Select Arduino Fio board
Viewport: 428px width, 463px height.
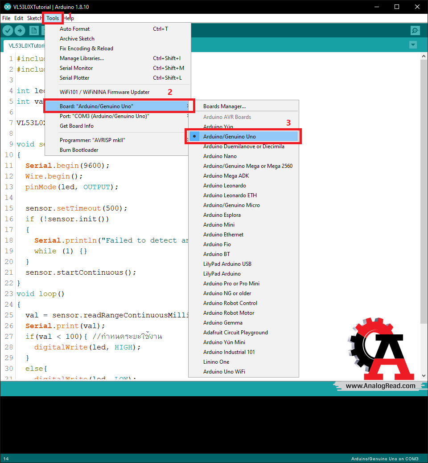(243, 244)
